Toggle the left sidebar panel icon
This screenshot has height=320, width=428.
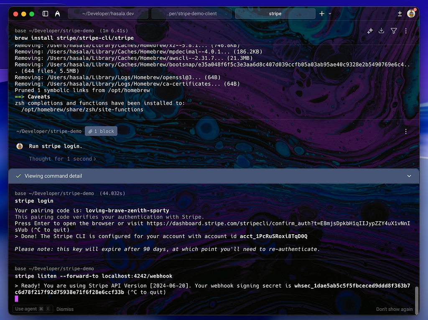pos(45,14)
